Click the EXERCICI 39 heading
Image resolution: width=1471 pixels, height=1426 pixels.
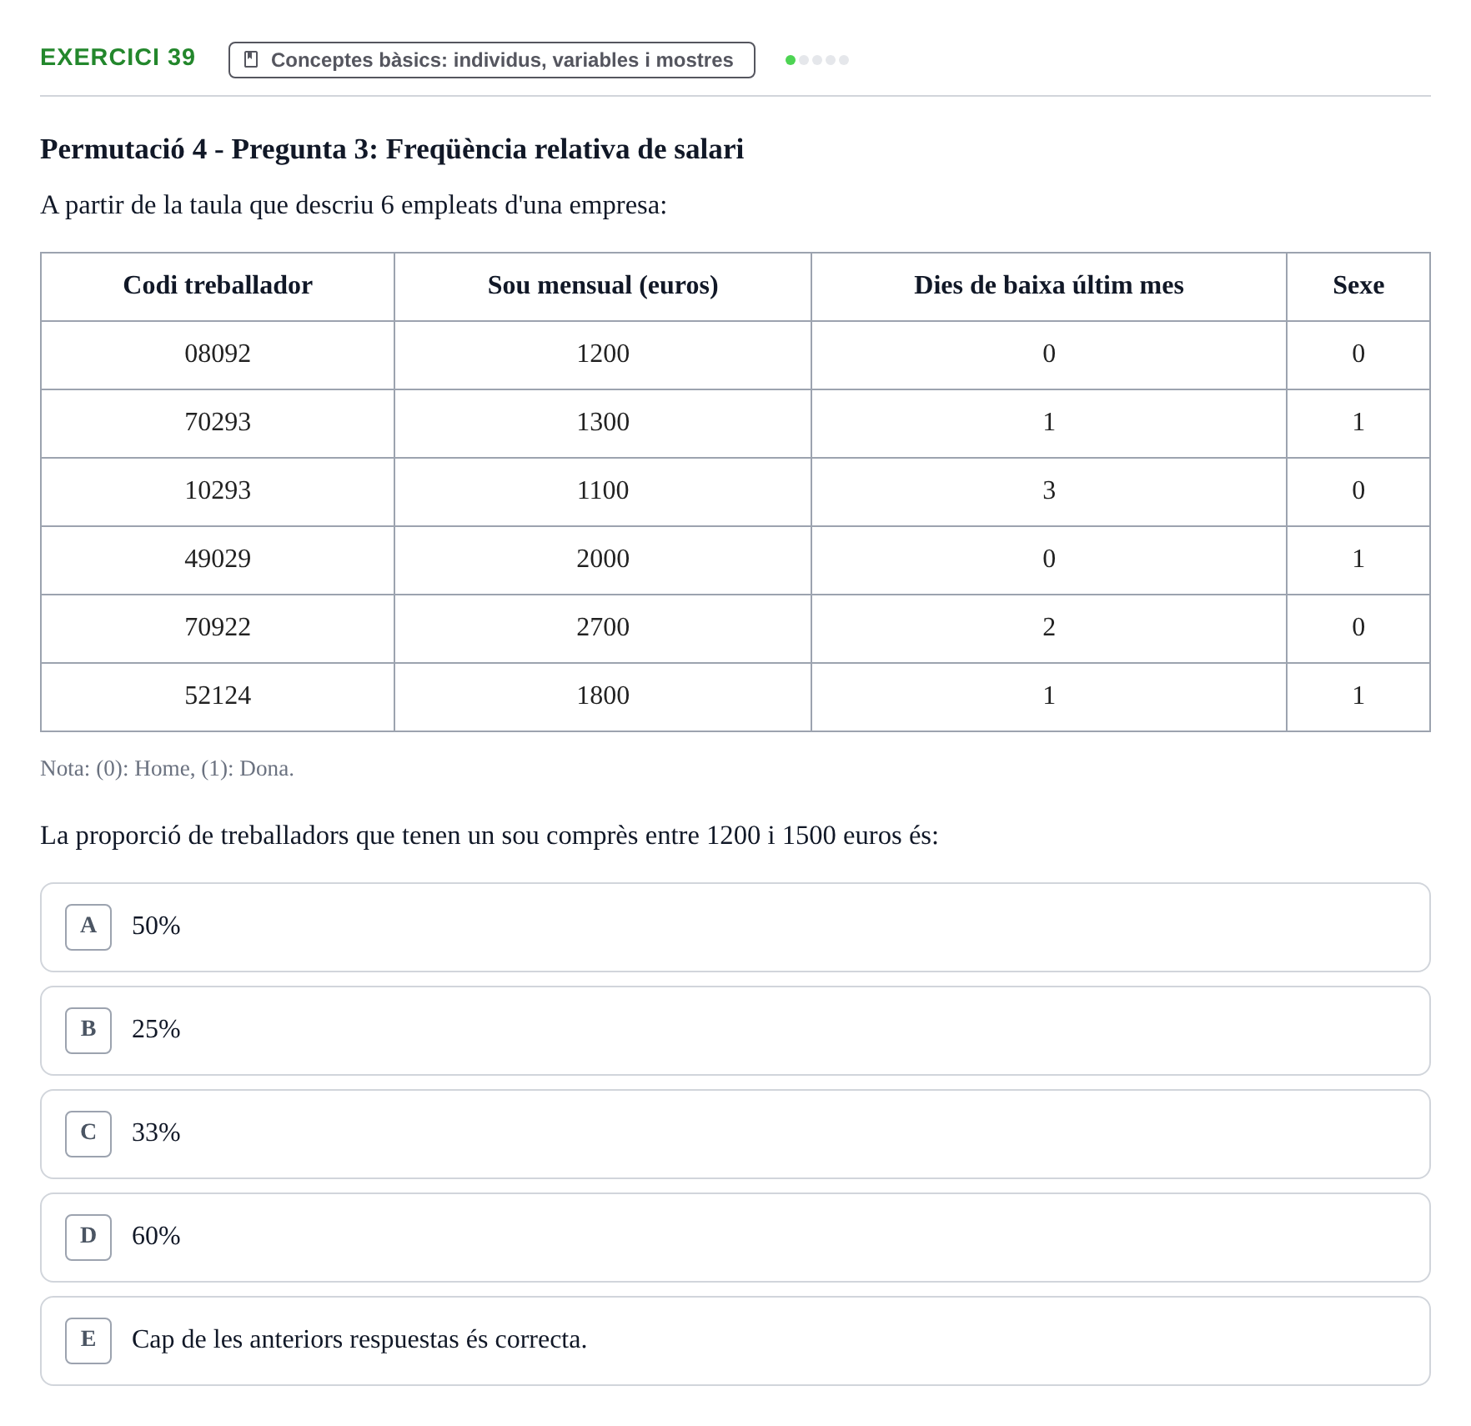pyautogui.click(x=118, y=58)
